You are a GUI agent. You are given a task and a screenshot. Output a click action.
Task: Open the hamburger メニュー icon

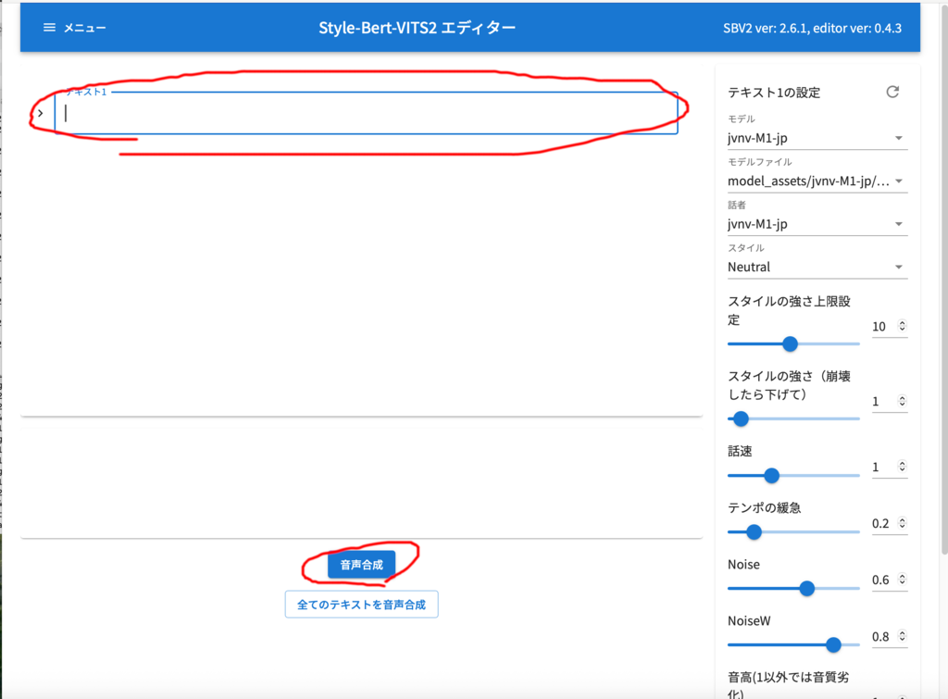(x=50, y=28)
